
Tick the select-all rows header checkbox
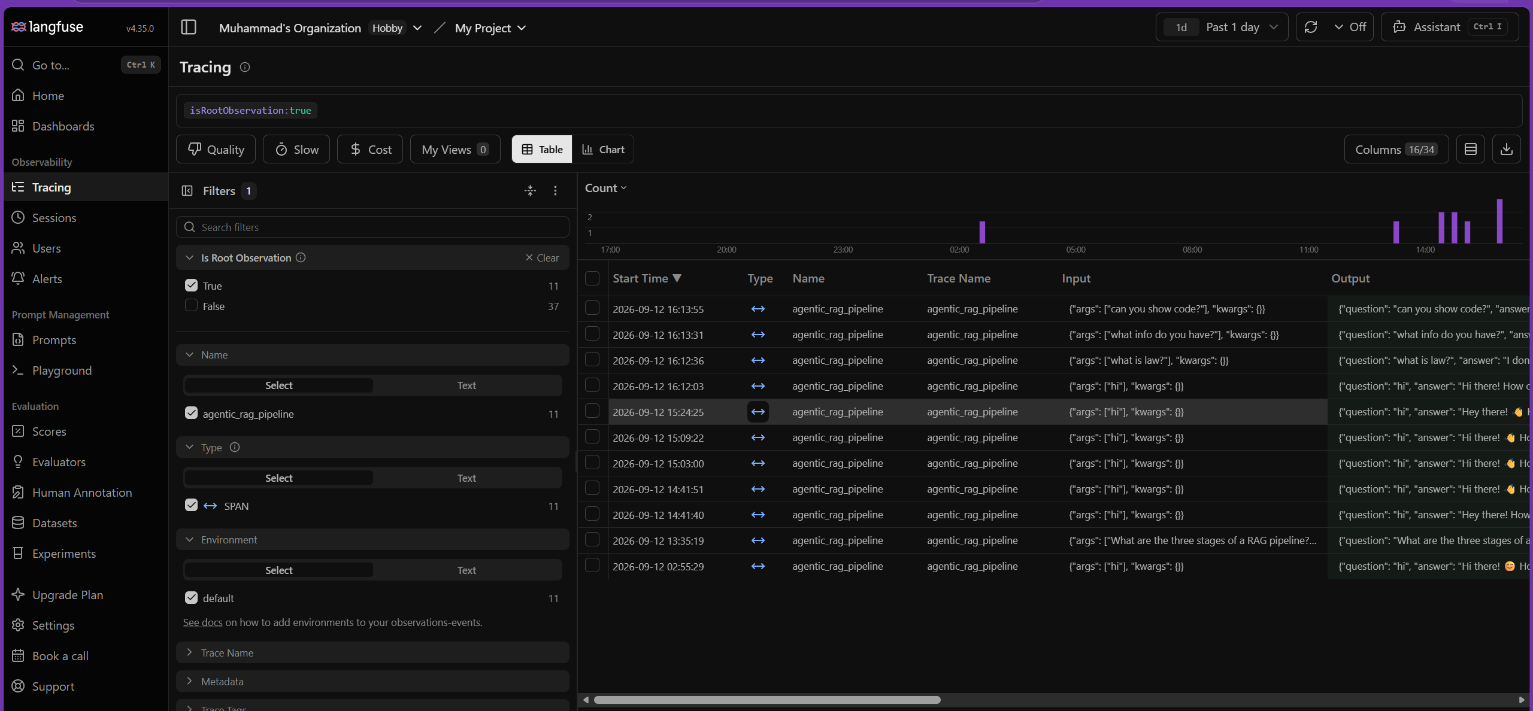point(592,278)
